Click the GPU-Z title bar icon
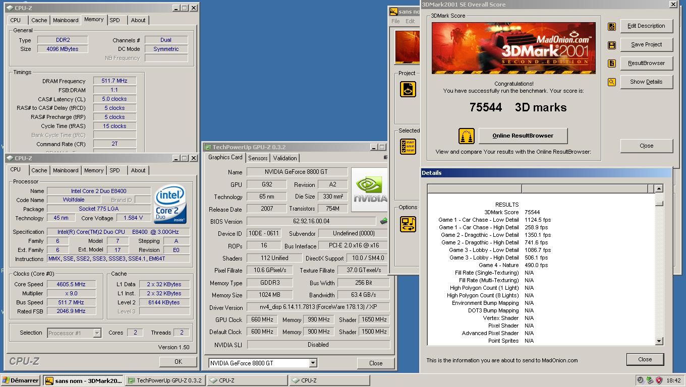The height and width of the screenshot is (387, 686). coord(207,147)
